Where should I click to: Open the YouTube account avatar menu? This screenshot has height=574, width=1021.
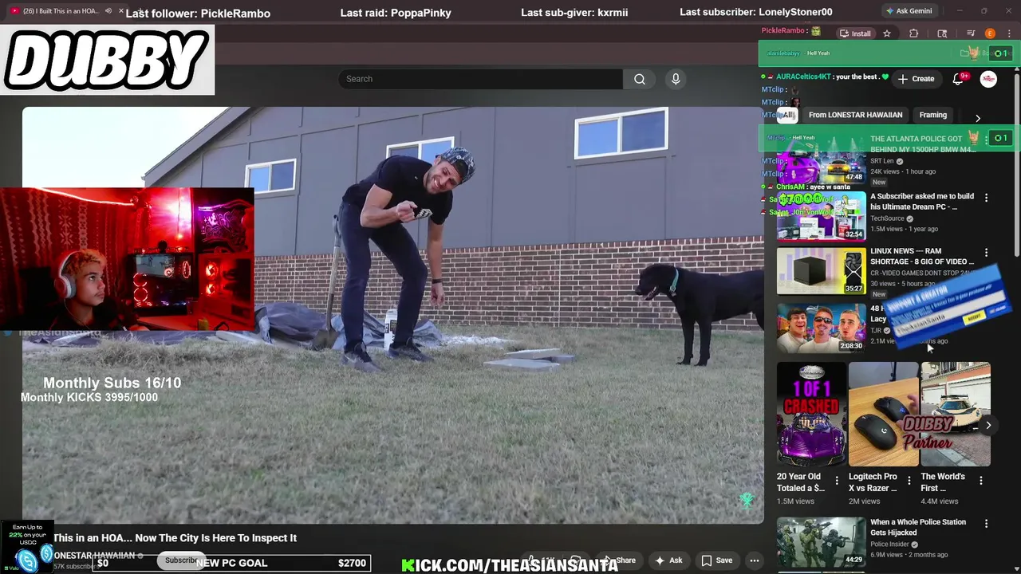pyautogui.click(x=988, y=79)
